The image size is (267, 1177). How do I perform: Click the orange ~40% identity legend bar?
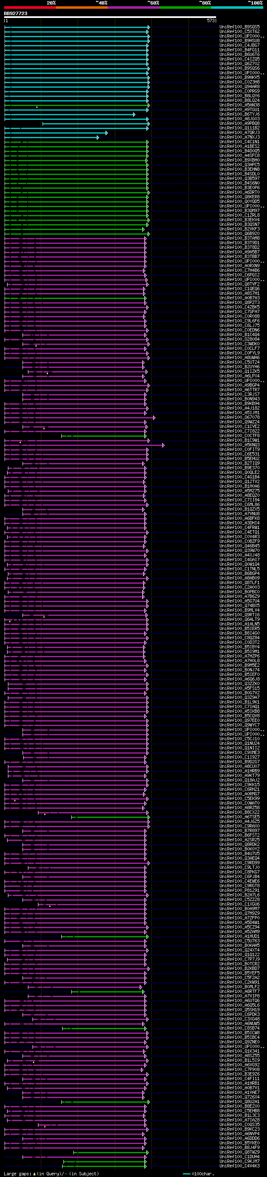click(x=82, y=8)
